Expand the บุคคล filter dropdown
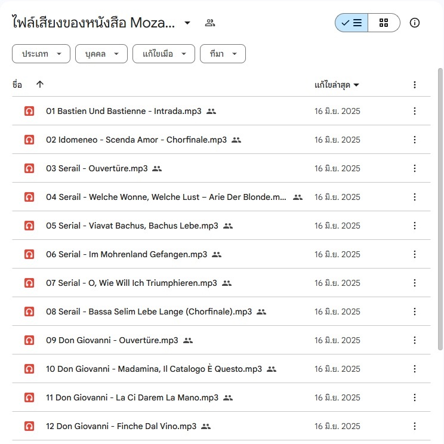This screenshot has width=444, height=444. tap(101, 54)
